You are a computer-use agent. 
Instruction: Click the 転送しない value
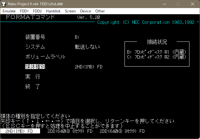[87, 47]
